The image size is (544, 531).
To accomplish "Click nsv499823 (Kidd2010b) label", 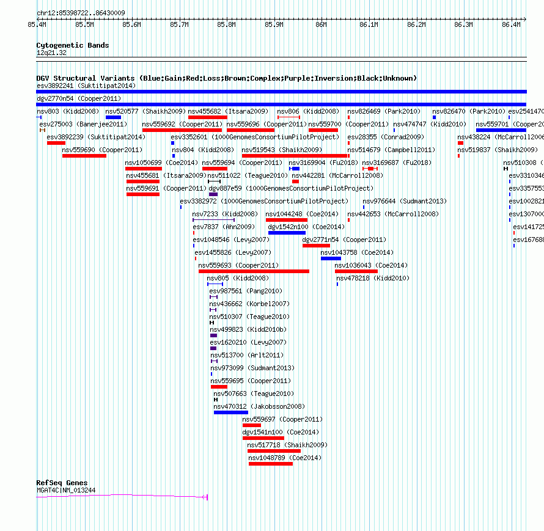I will (x=248, y=329).
